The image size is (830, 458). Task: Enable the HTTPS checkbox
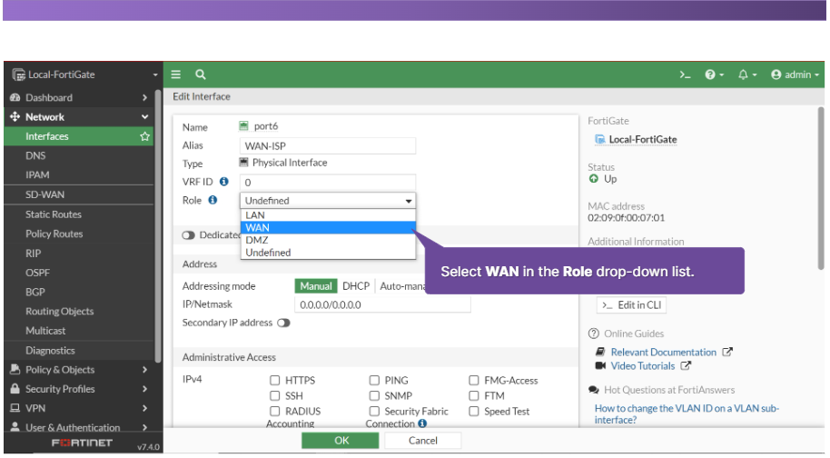(x=274, y=380)
